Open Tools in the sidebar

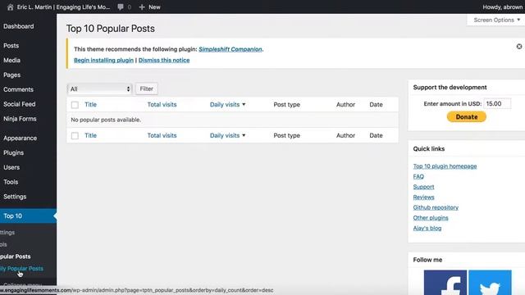(x=11, y=182)
